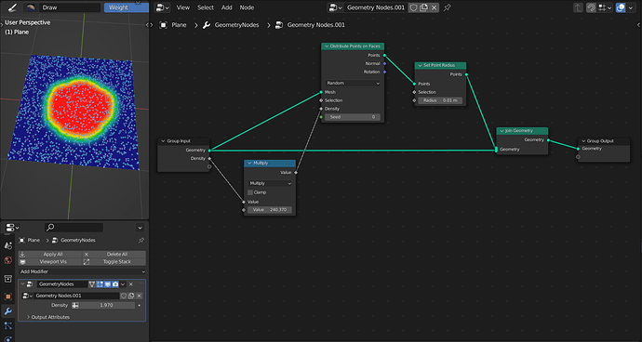Click new node group copy icon in modifier

pyautogui.click(x=131, y=296)
